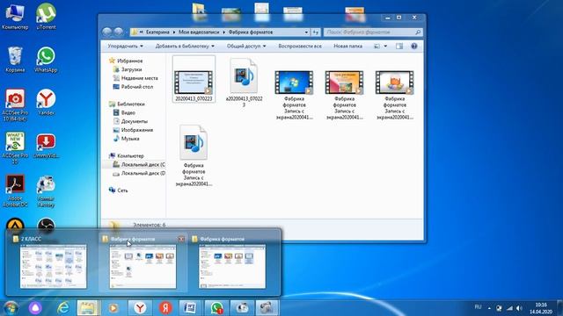This screenshot has height=316, width=563.
Task: Click the Explorer forward navigation arrow
Action: click(119, 32)
